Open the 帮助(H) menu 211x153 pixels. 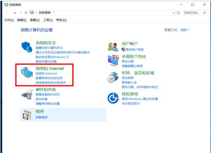(61, 20)
